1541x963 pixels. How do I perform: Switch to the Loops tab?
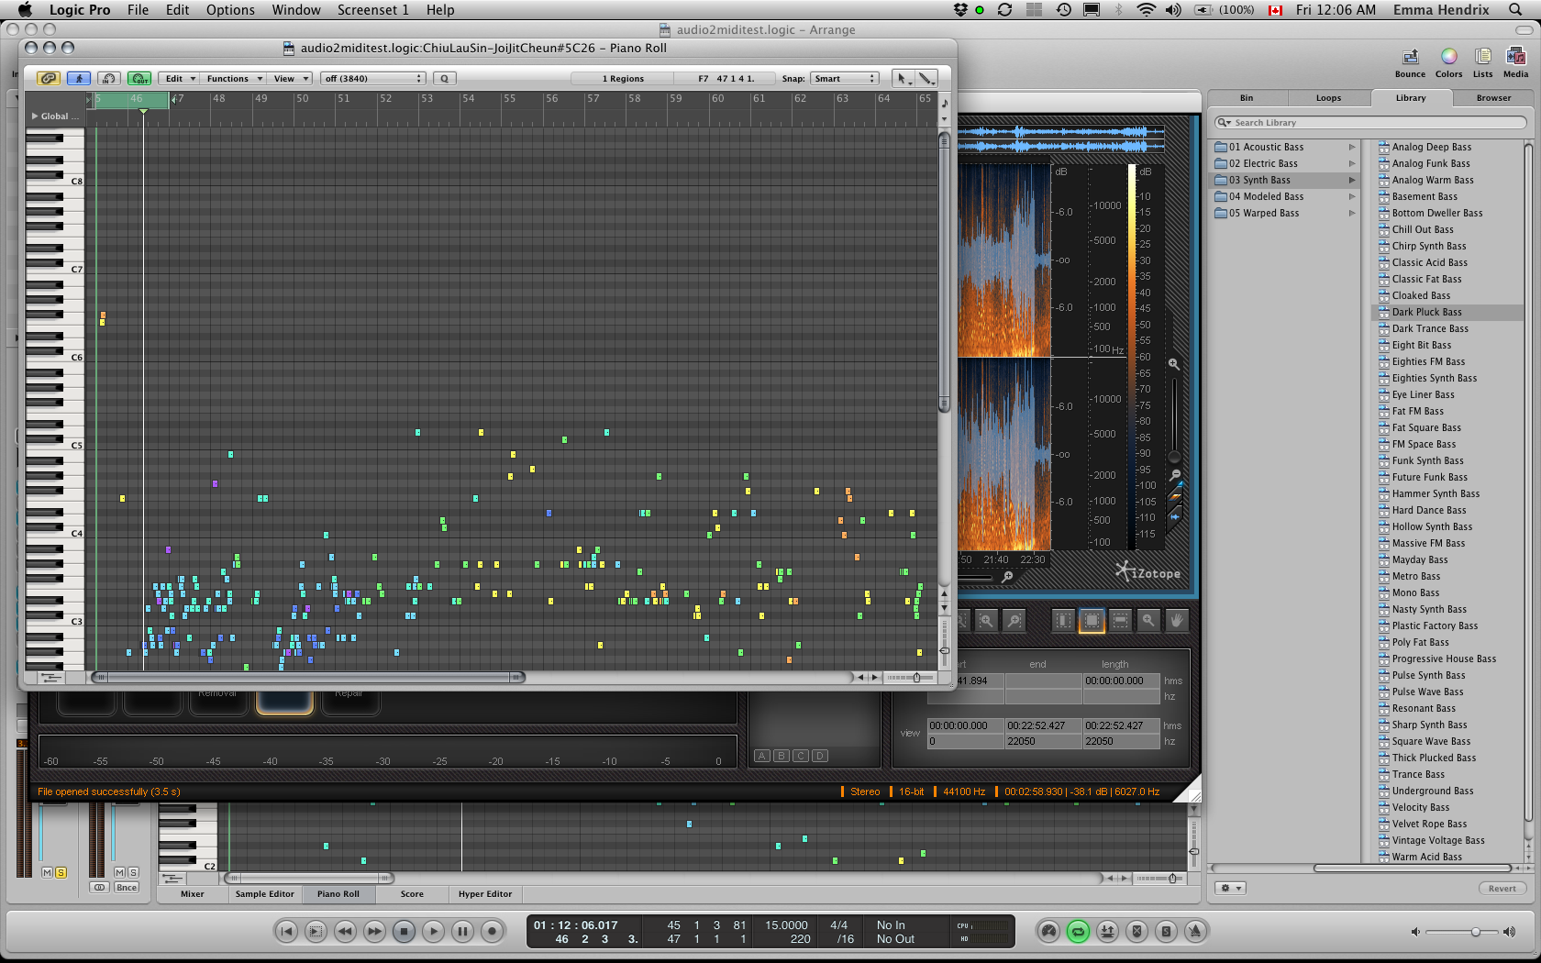pos(1328,98)
